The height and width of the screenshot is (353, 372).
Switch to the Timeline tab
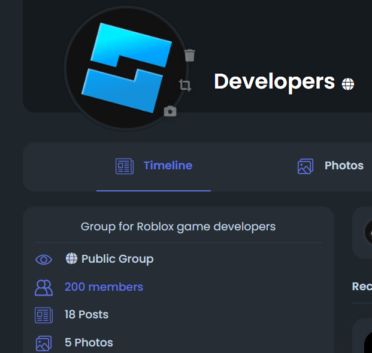[168, 166]
